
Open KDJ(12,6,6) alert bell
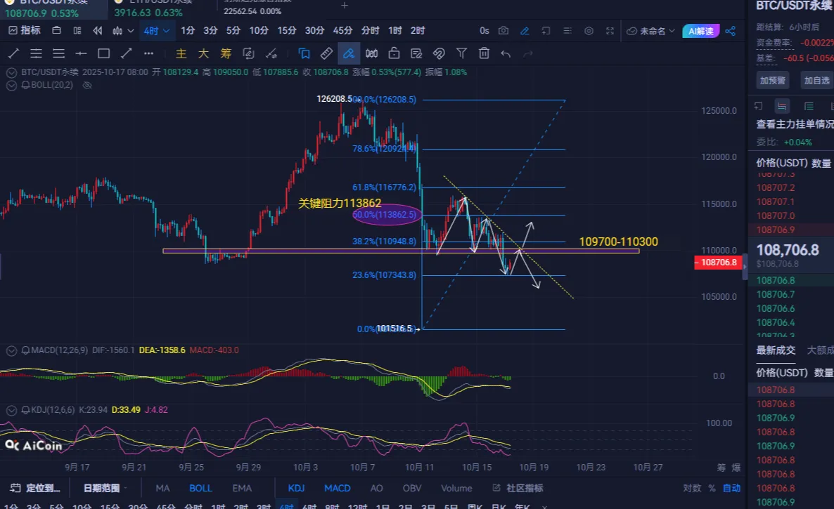[x=25, y=410]
